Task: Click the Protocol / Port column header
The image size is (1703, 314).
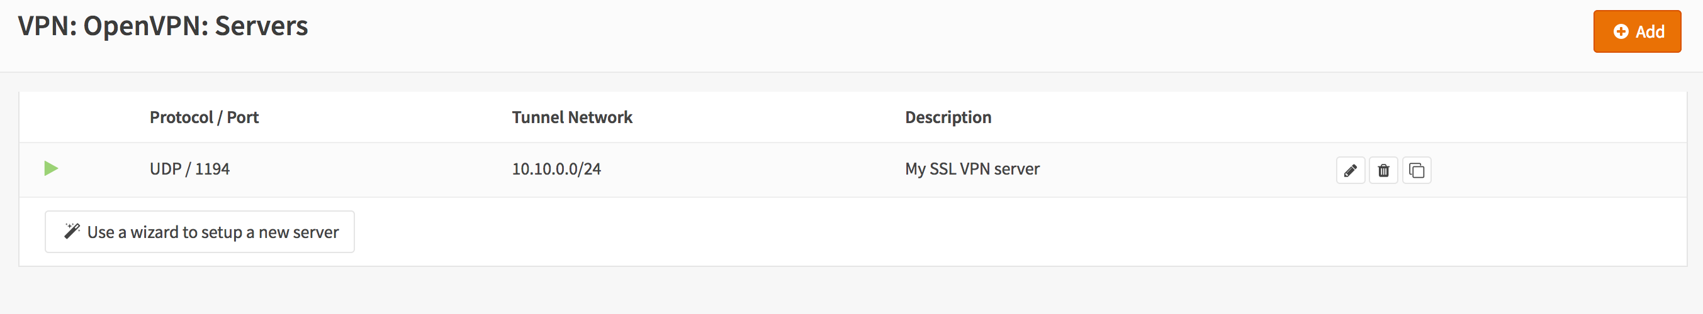Action: (204, 117)
